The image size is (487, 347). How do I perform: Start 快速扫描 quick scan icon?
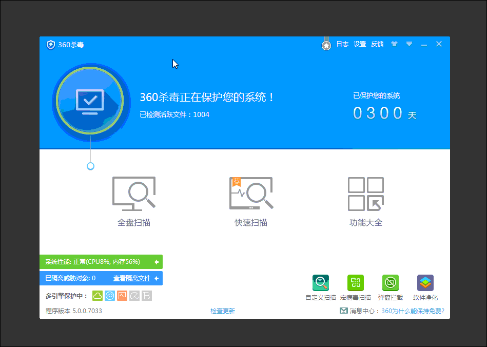coord(251,193)
